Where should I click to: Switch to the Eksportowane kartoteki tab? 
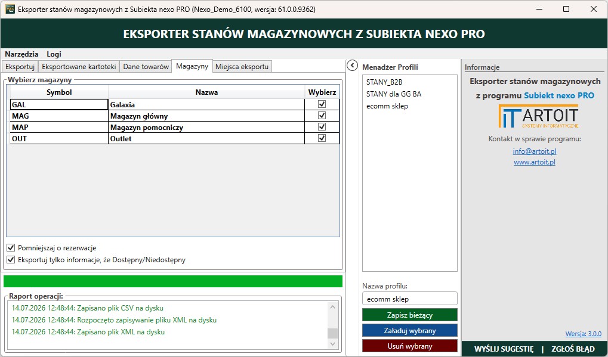pyautogui.click(x=79, y=67)
